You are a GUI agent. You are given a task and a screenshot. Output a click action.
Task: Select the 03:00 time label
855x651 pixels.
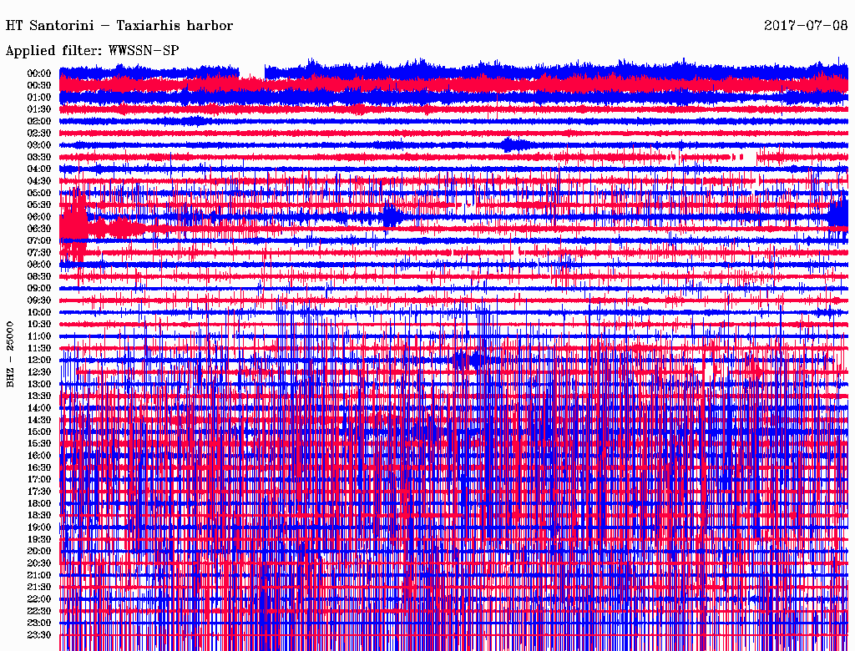pyautogui.click(x=39, y=145)
